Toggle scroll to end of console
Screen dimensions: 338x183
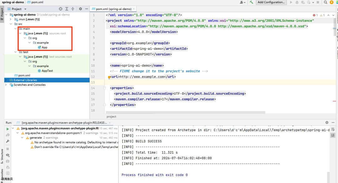333,135
